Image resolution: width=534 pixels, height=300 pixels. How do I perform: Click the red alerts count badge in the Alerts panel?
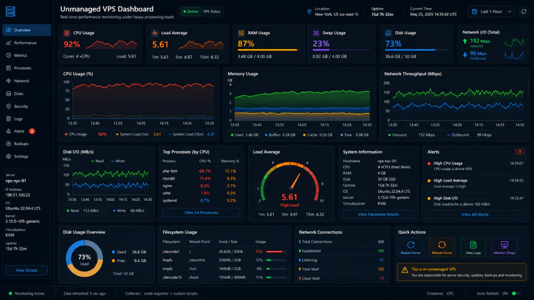pos(519,152)
